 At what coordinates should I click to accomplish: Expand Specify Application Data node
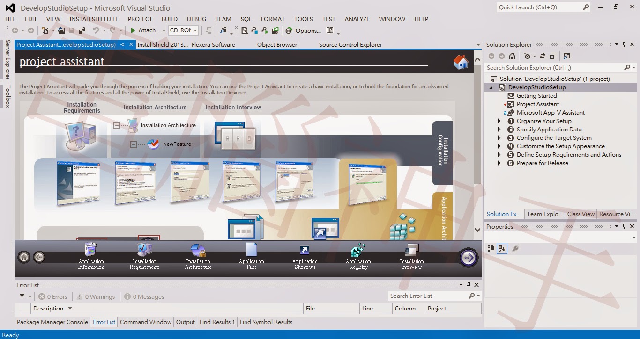(499, 130)
